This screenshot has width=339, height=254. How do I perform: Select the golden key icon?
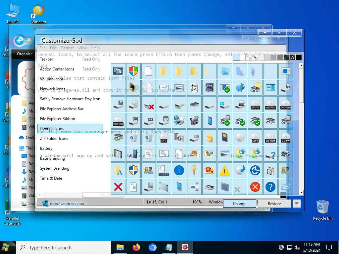[x=194, y=170]
